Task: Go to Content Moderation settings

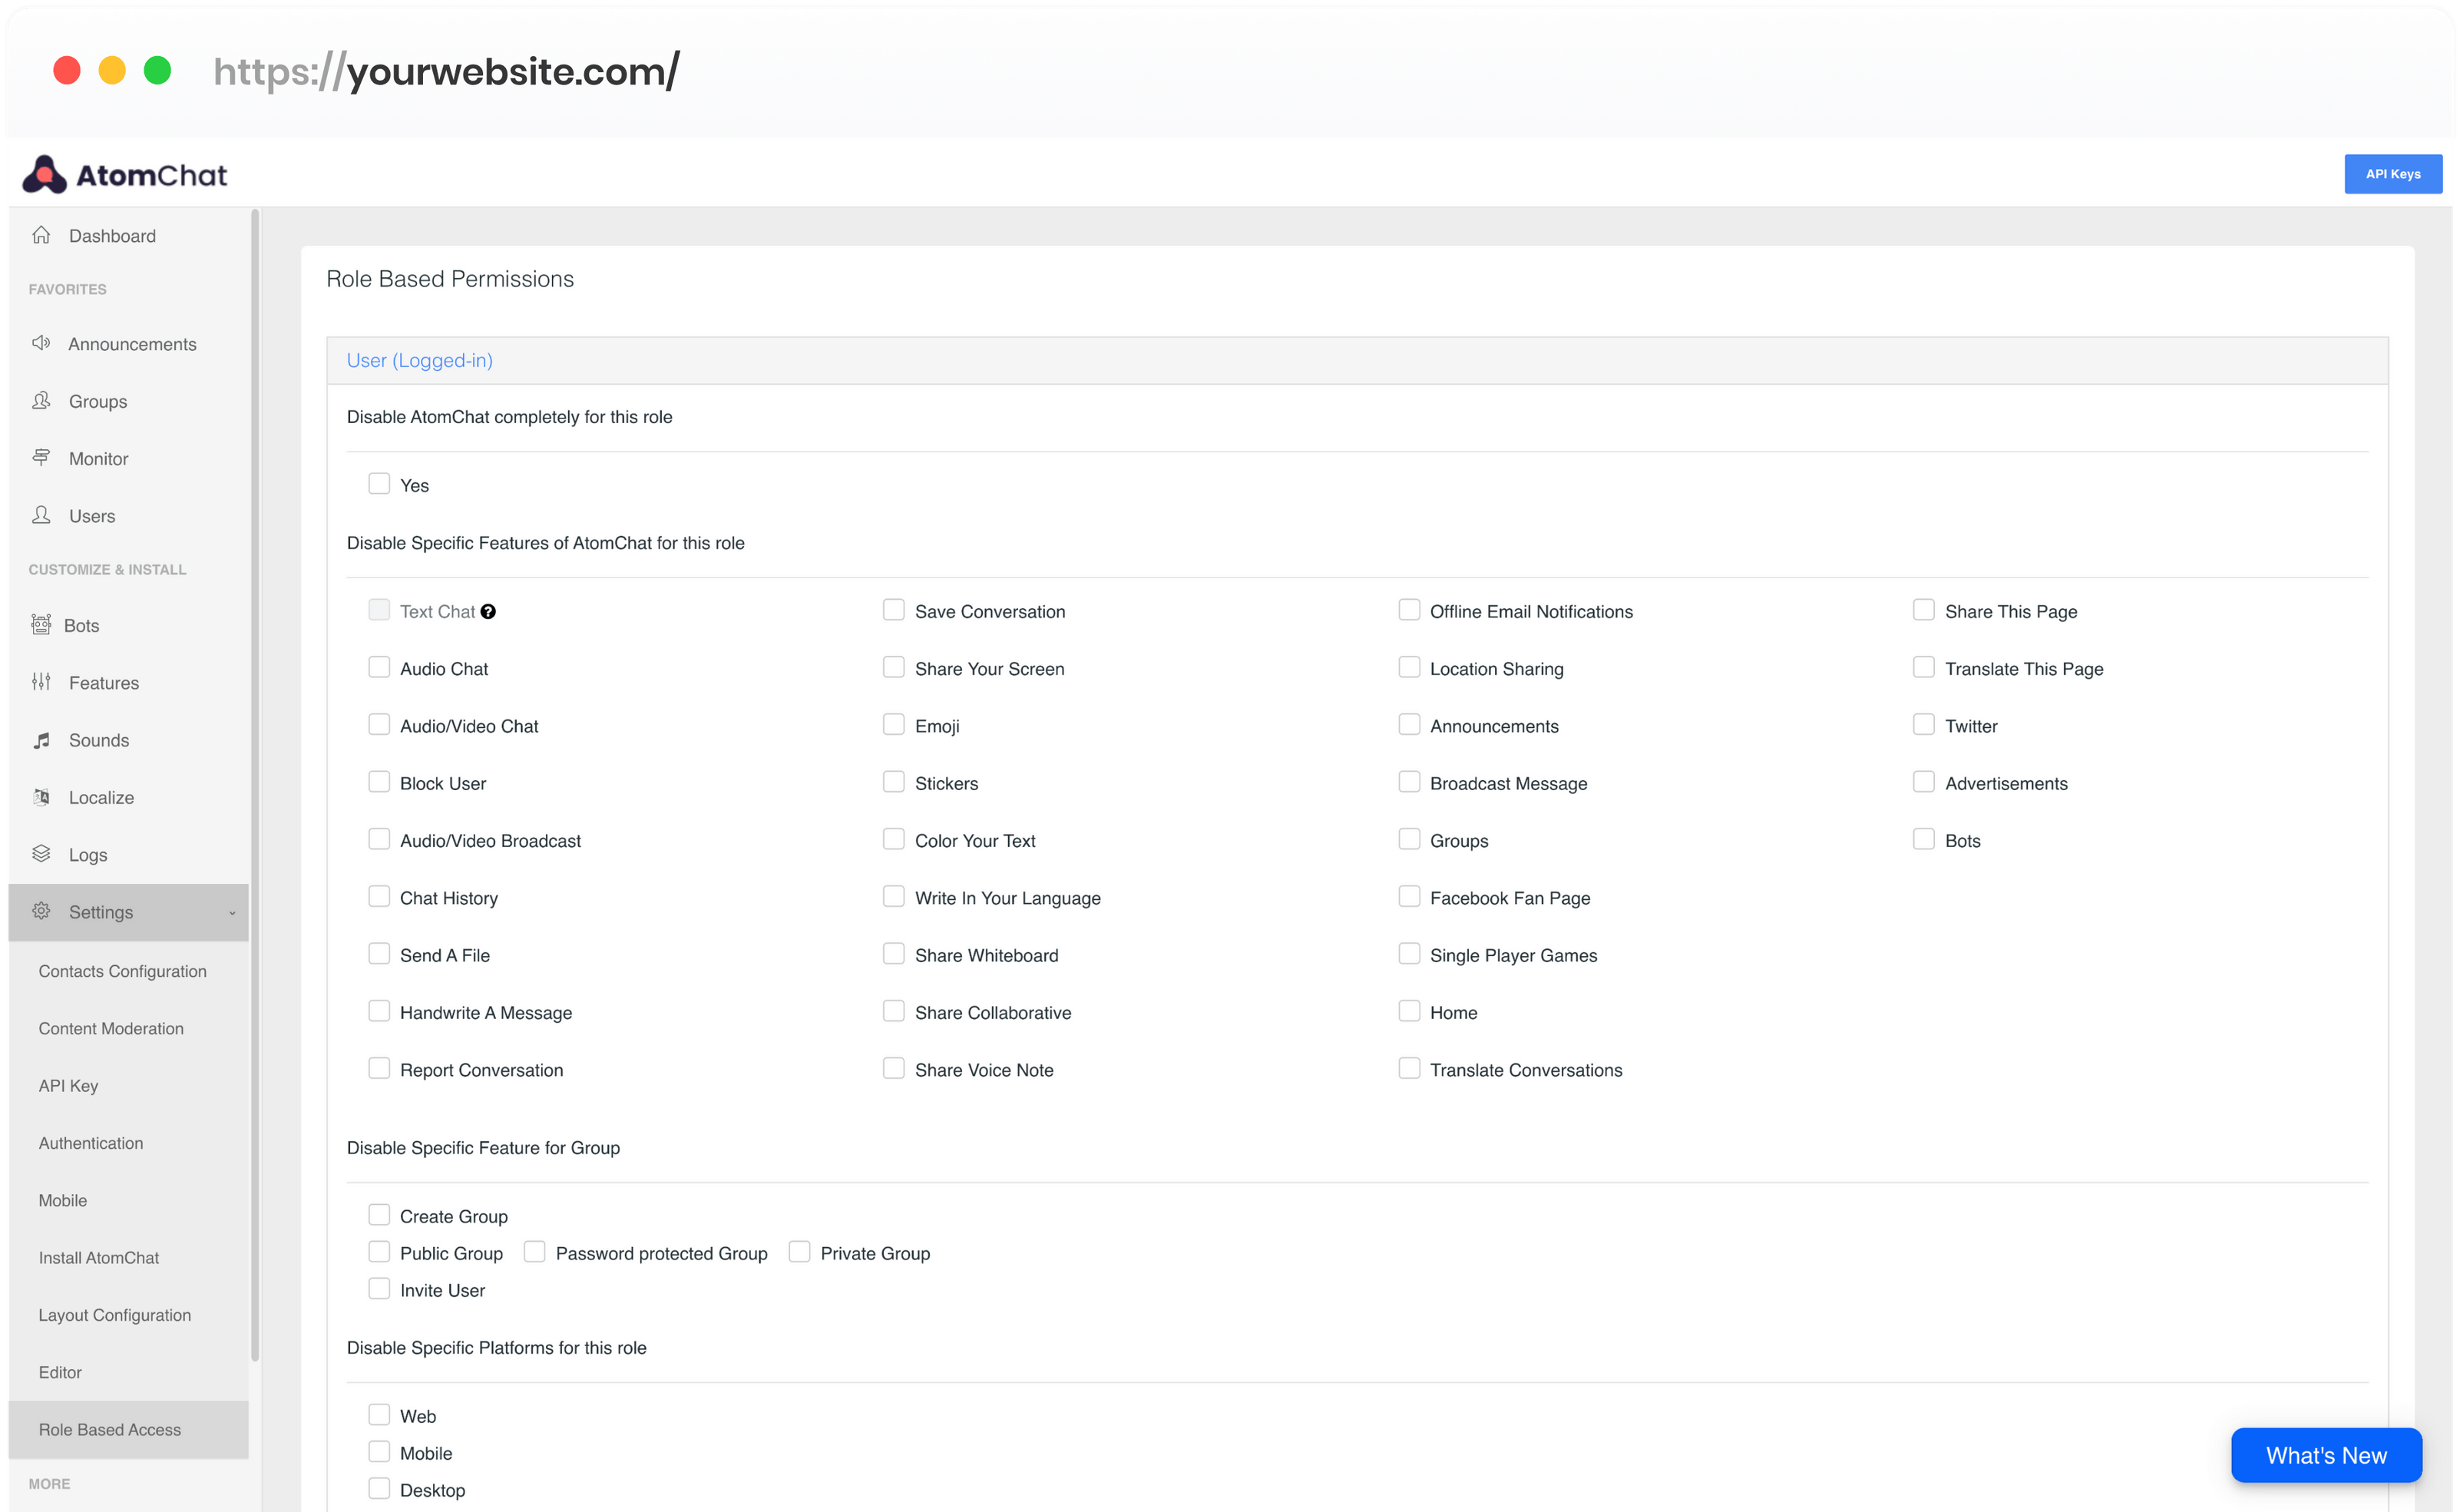Action: (x=111, y=1028)
